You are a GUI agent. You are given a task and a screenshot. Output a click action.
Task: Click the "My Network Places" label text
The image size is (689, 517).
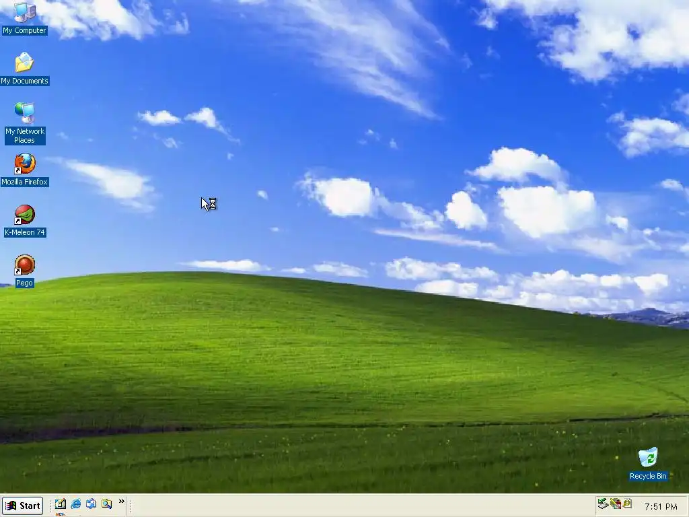pyautogui.click(x=25, y=136)
